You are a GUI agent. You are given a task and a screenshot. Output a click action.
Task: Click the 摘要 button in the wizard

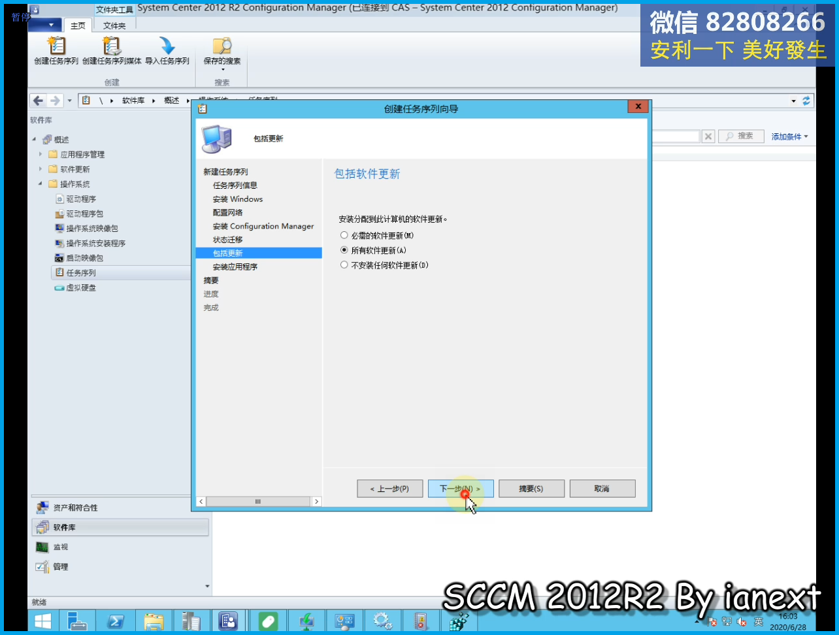[x=531, y=489]
